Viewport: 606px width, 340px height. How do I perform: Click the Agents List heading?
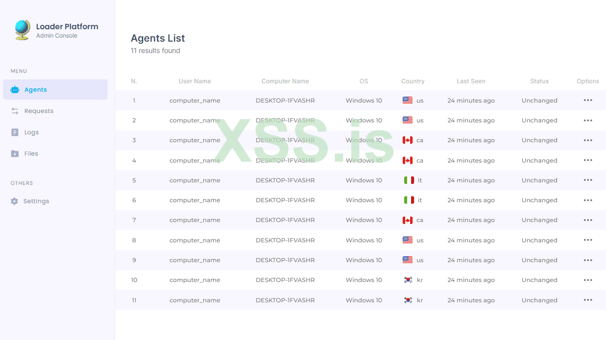(x=158, y=38)
